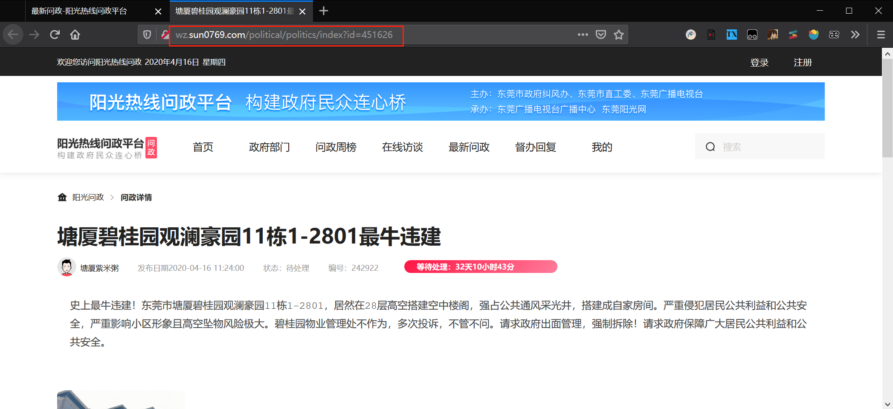
Task: Open the browser home page
Action: [75, 35]
